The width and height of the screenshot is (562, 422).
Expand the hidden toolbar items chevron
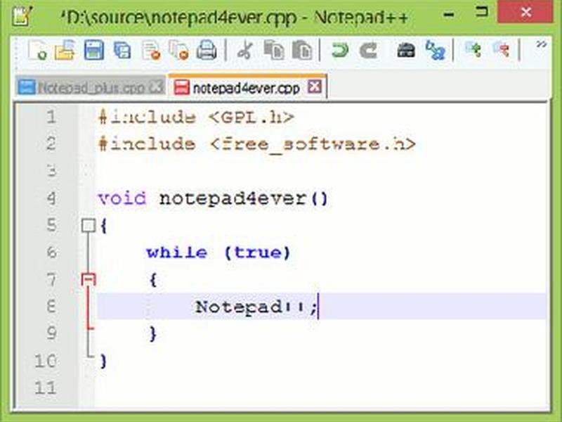[x=541, y=44]
